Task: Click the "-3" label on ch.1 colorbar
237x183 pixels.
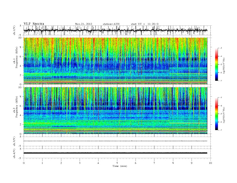Action: coord(221,48)
